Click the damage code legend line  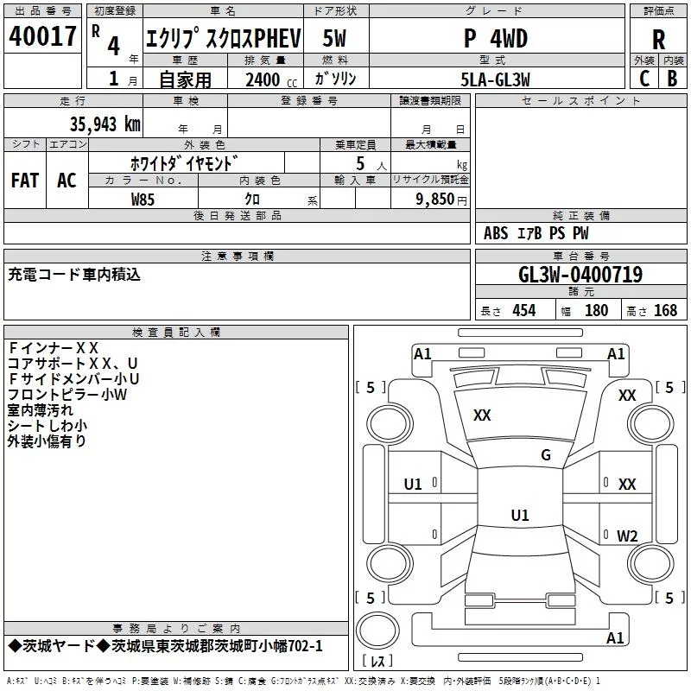304,681
